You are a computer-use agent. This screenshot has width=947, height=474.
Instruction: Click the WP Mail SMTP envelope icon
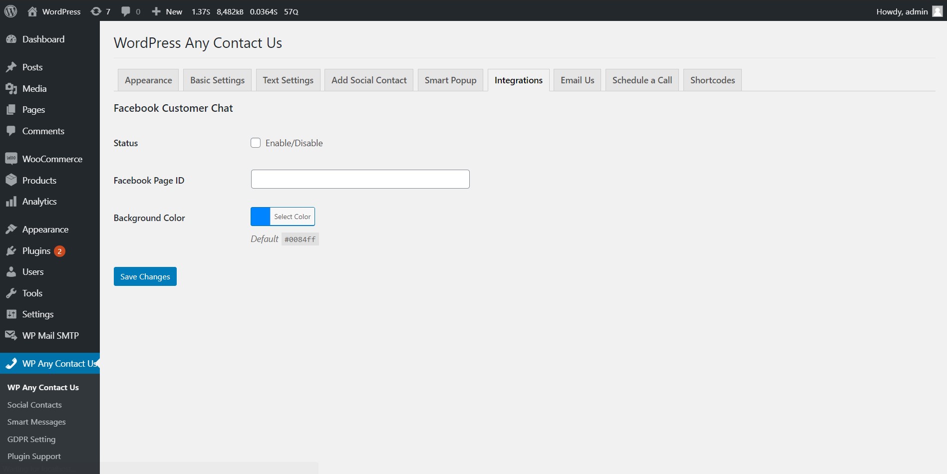11,336
